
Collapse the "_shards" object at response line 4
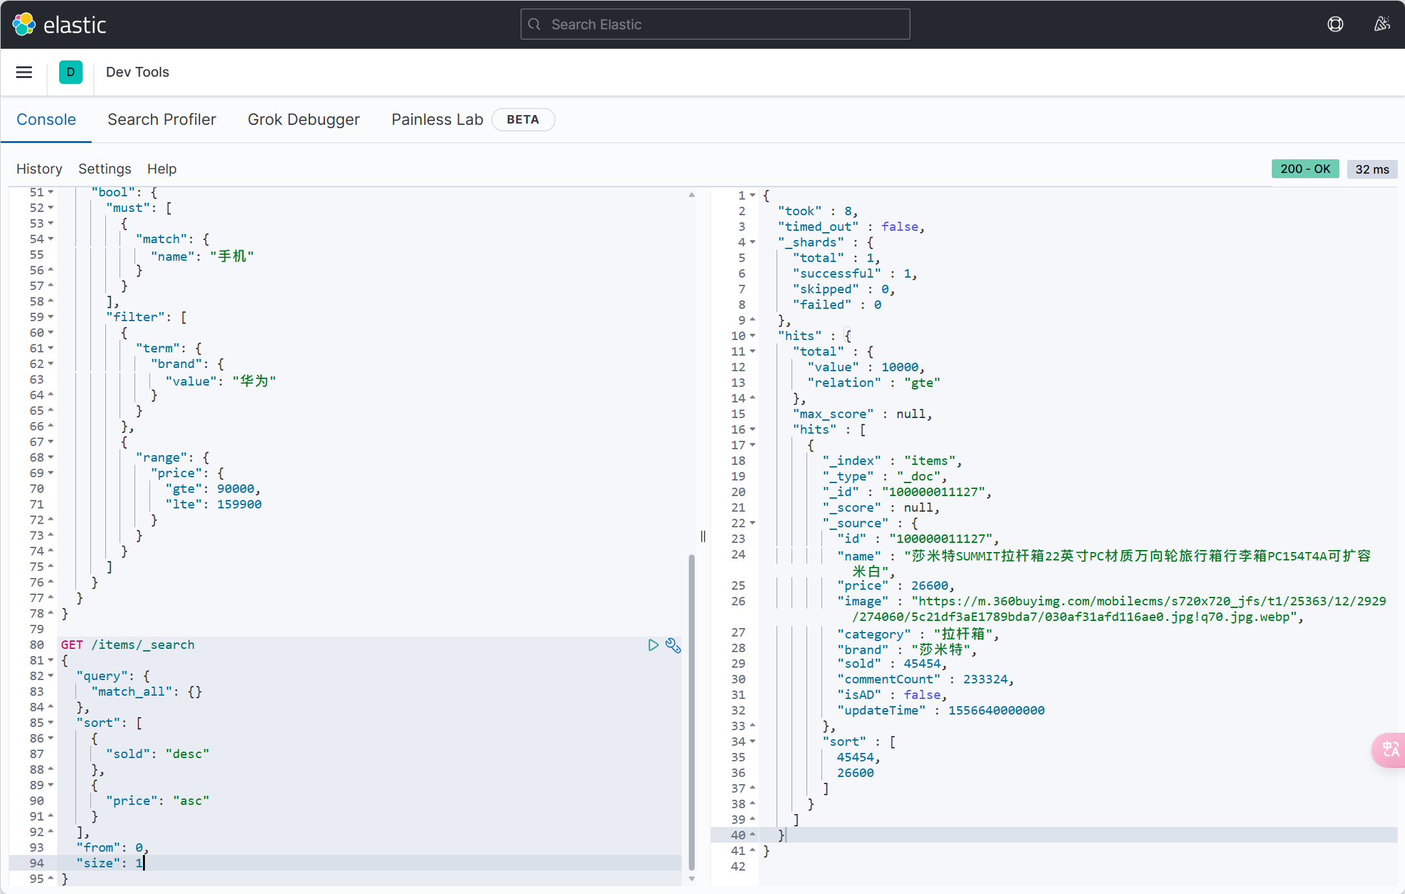pyautogui.click(x=753, y=243)
